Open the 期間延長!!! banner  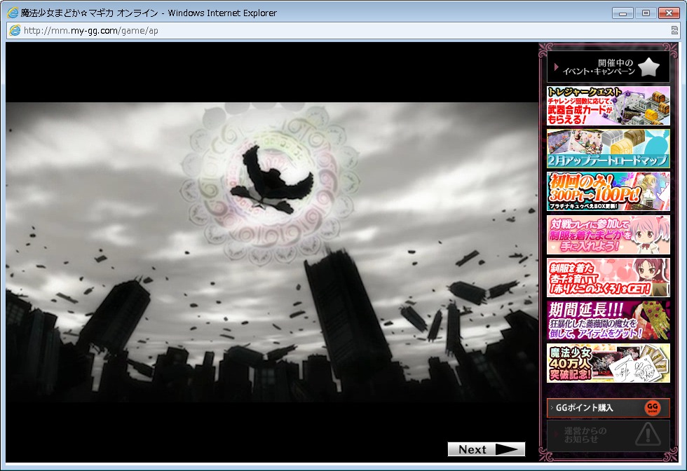[608, 320]
